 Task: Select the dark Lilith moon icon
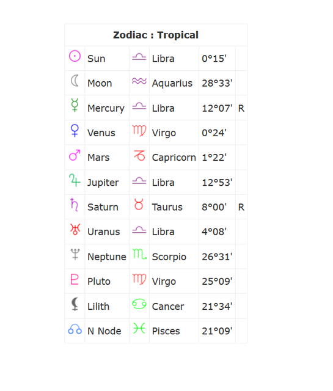tap(75, 304)
